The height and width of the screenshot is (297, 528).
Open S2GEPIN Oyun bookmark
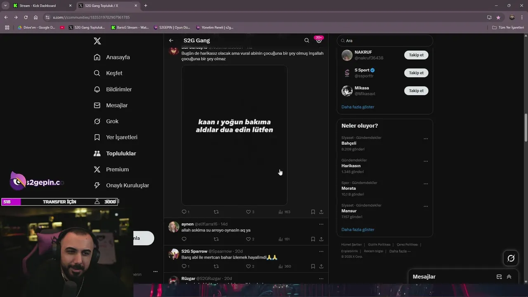(172, 28)
